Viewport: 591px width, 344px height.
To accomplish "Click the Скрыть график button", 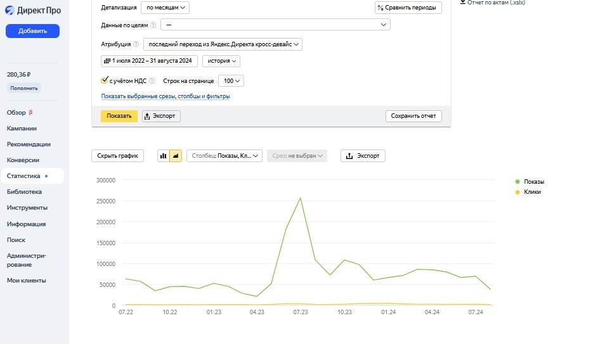I will 117,156.
